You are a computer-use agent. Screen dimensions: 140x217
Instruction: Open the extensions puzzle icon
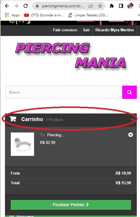click(111, 6)
